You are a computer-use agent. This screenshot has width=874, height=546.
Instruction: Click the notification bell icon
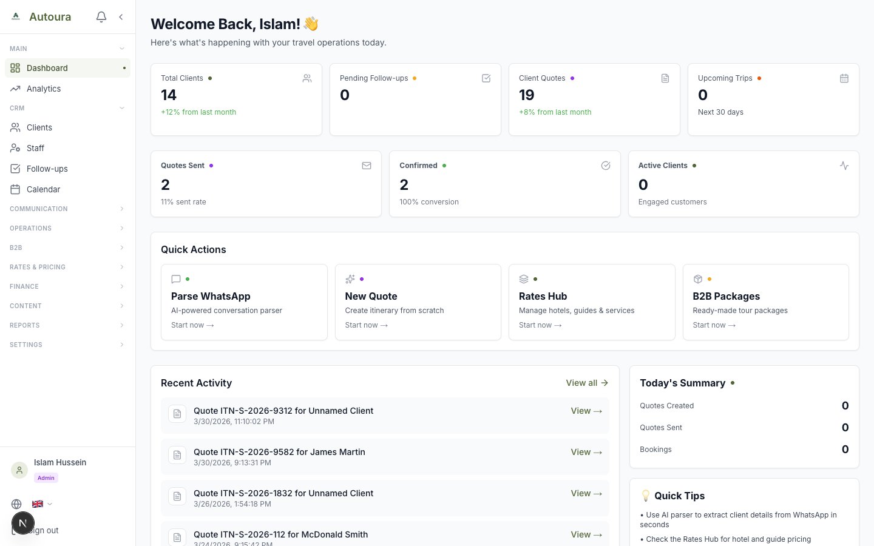pyautogui.click(x=101, y=17)
